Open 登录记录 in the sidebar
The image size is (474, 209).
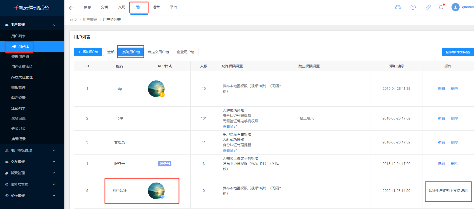tap(32, 129)
